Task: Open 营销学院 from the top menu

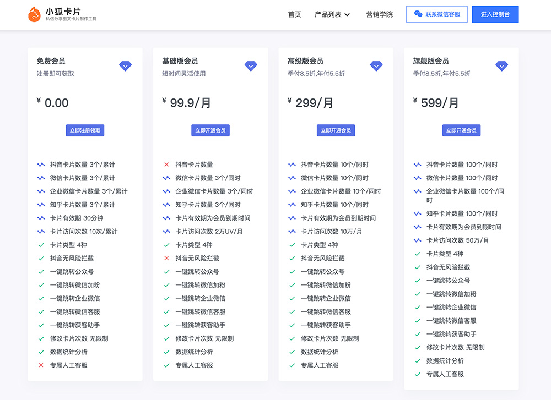Action: [x=379, y=14]
